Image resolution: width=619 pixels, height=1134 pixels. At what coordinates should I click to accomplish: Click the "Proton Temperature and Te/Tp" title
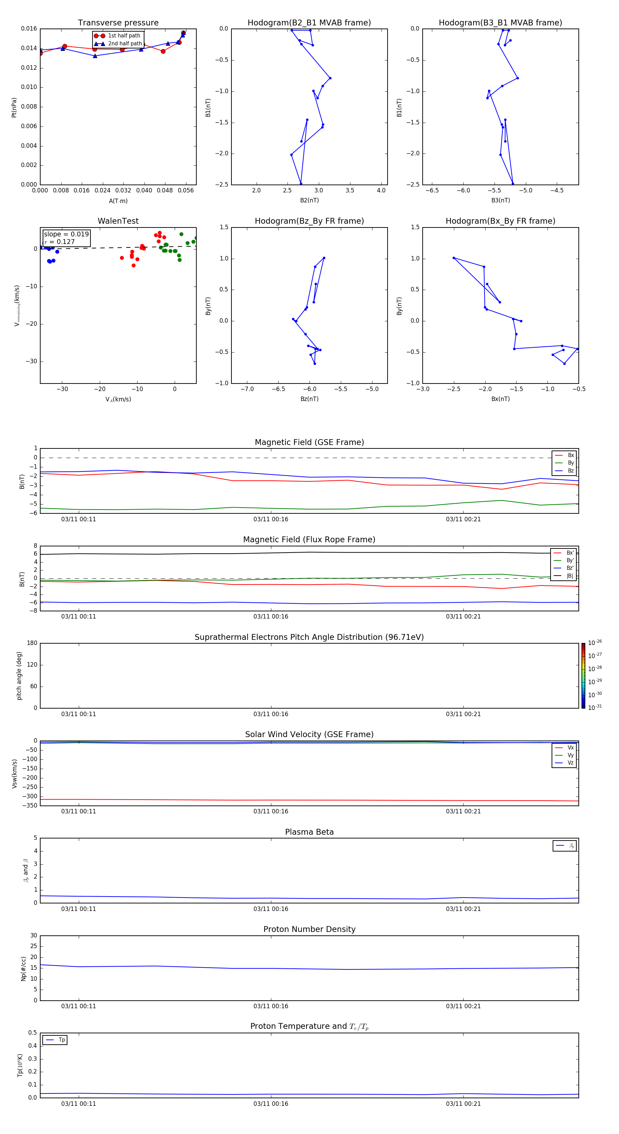(x=309, y=1026)
